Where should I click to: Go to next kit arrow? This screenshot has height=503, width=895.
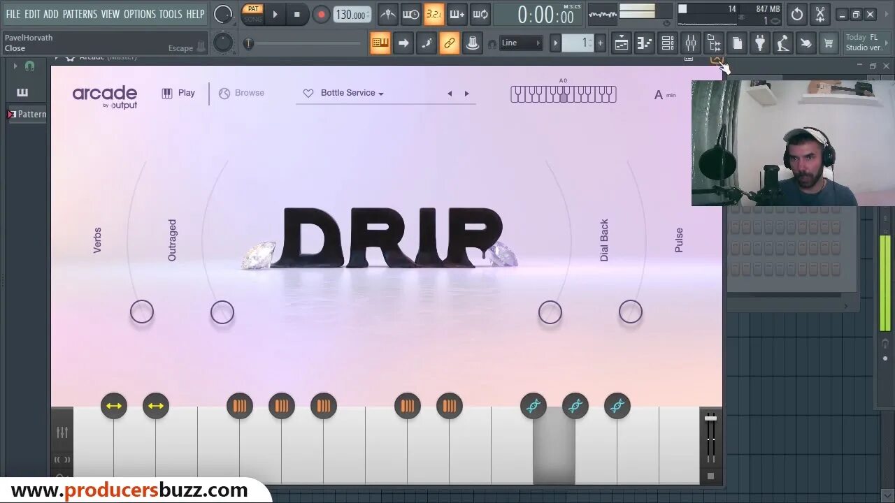pyautogui.click(x=467, y=93)
